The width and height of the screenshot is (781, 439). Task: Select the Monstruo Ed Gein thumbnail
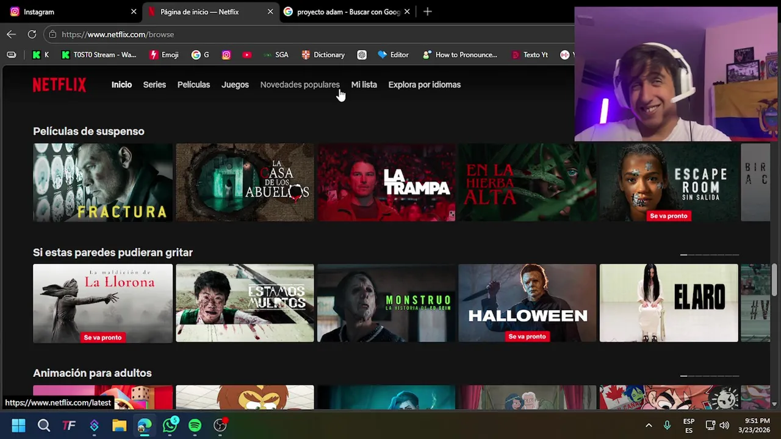(386, 303)
